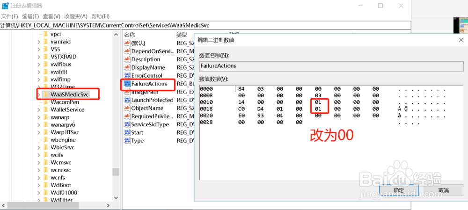Select the WalletService key
Viewport: 468px width, 210px height.
tap(67, 109)
